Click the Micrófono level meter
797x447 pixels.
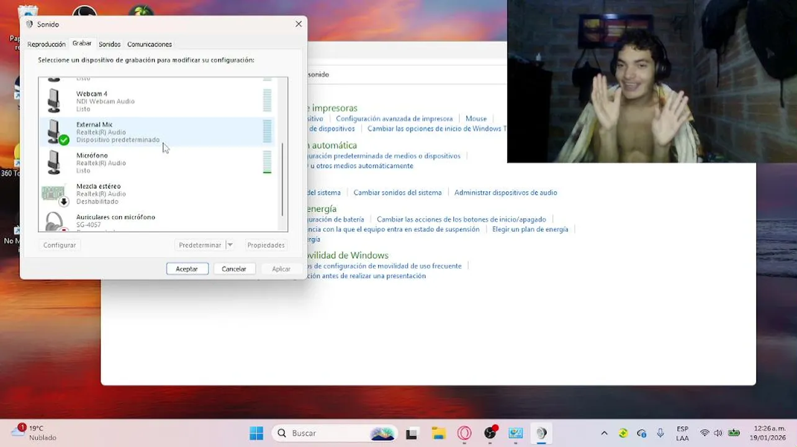(268, 163)
